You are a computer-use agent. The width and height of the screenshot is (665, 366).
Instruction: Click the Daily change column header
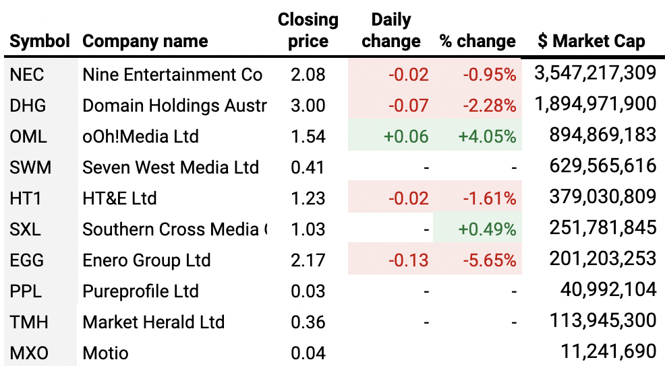tap(391, 31)
